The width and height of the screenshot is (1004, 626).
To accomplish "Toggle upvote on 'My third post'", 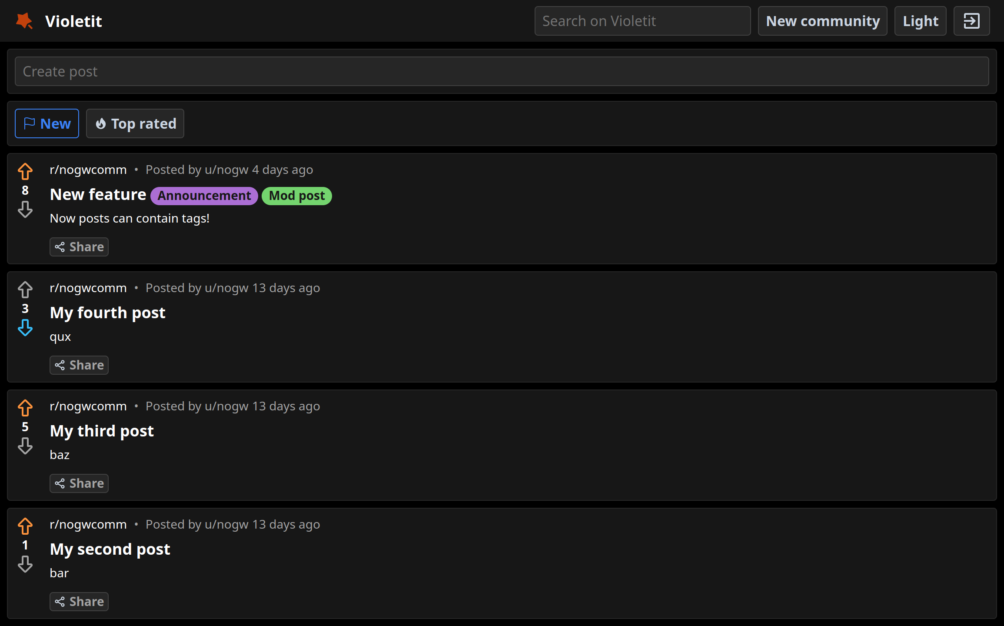I will click(25, 408).
